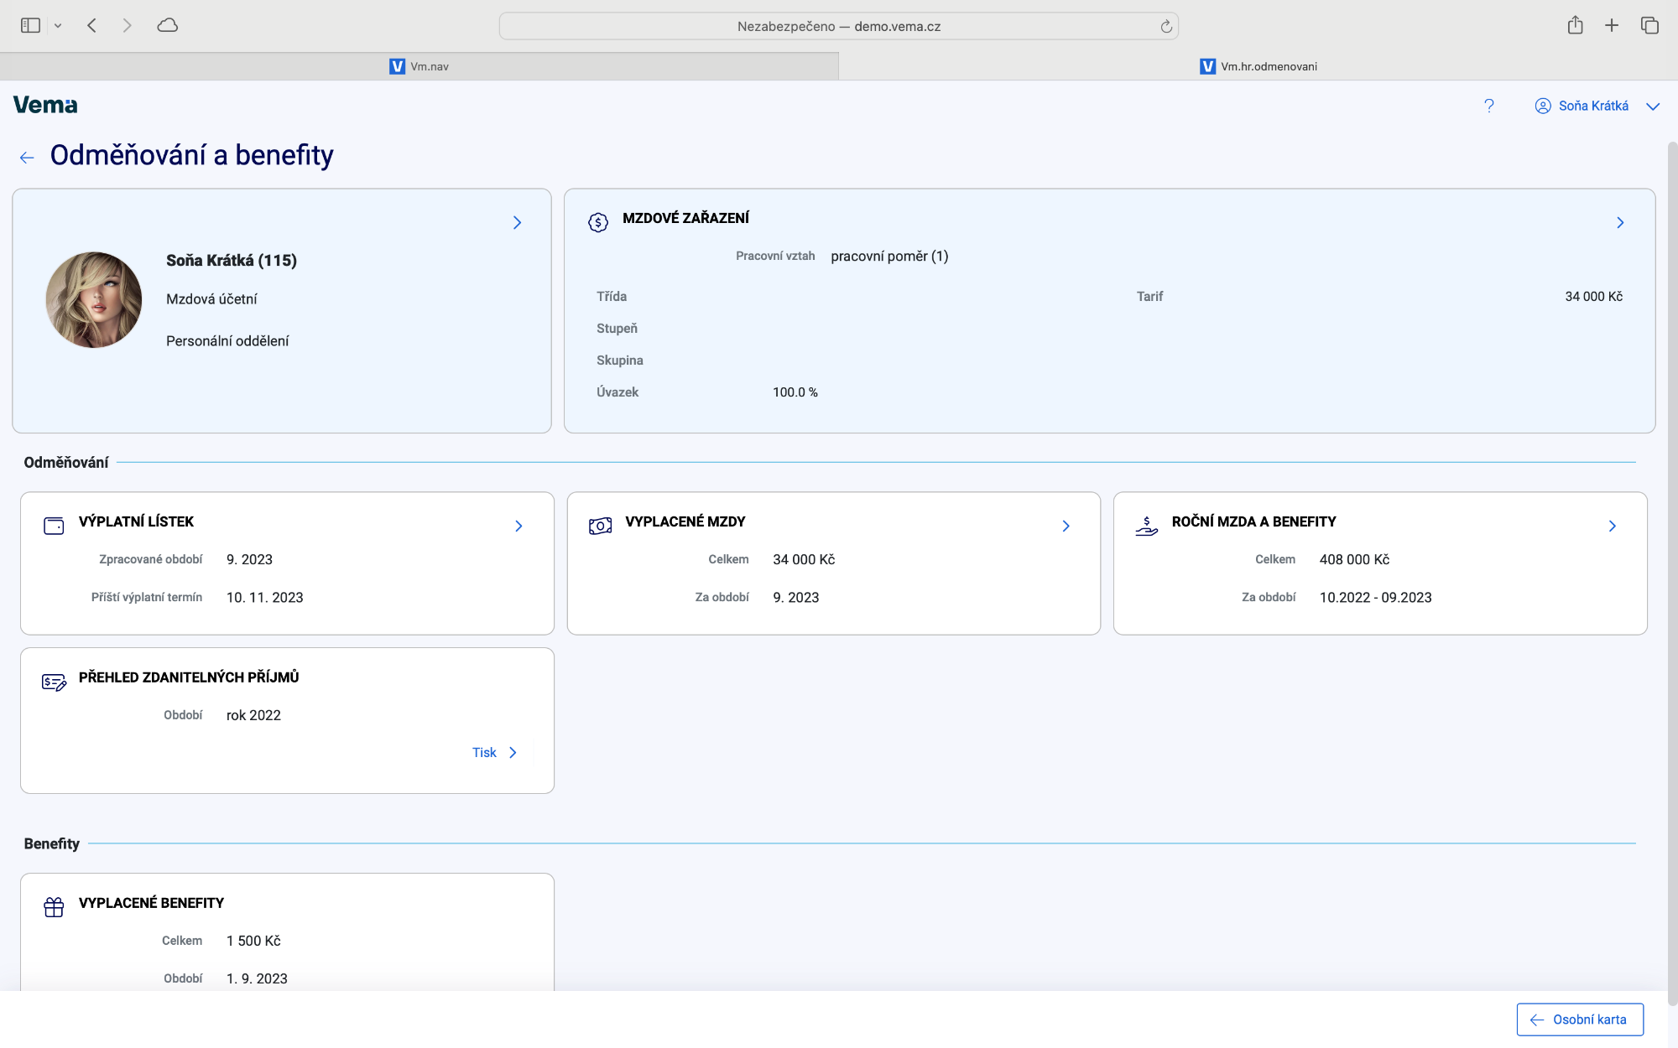Screen dimensions: 1678x1048
Task: Click the Přehled zdanitelných příjmů cheque icon
Action: (x=54, y=682)
